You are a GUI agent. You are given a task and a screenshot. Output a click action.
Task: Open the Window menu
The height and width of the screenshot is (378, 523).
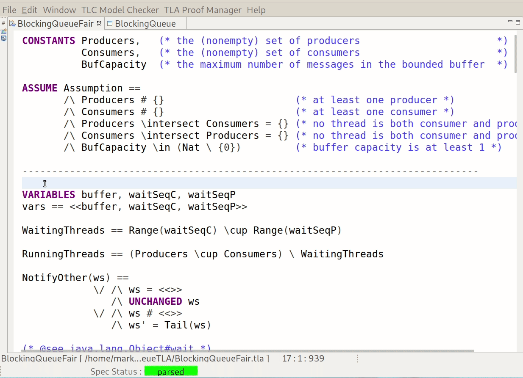[x=59, y=10]
